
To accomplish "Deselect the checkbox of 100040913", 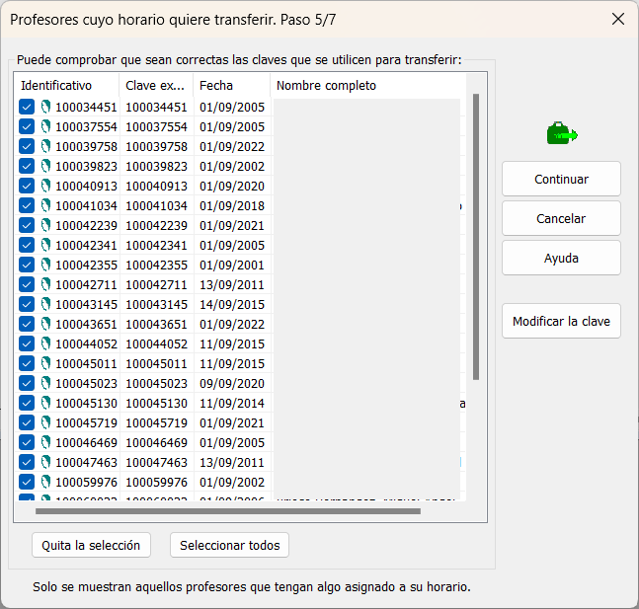I will tap(27, 186).
